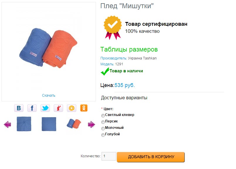Click the certified product badge icon
This screenshot has width=236, height=169.
[x=112, y=28]
